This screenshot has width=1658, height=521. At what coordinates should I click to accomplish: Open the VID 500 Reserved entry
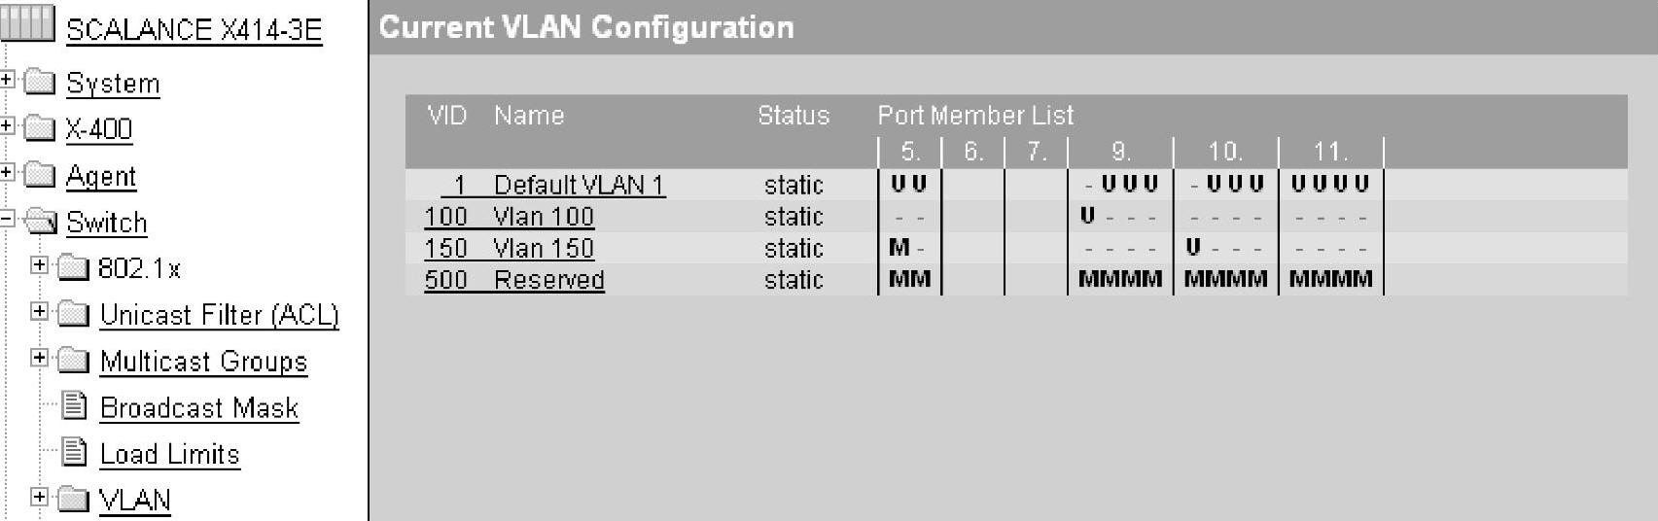(x=514, y=280)
